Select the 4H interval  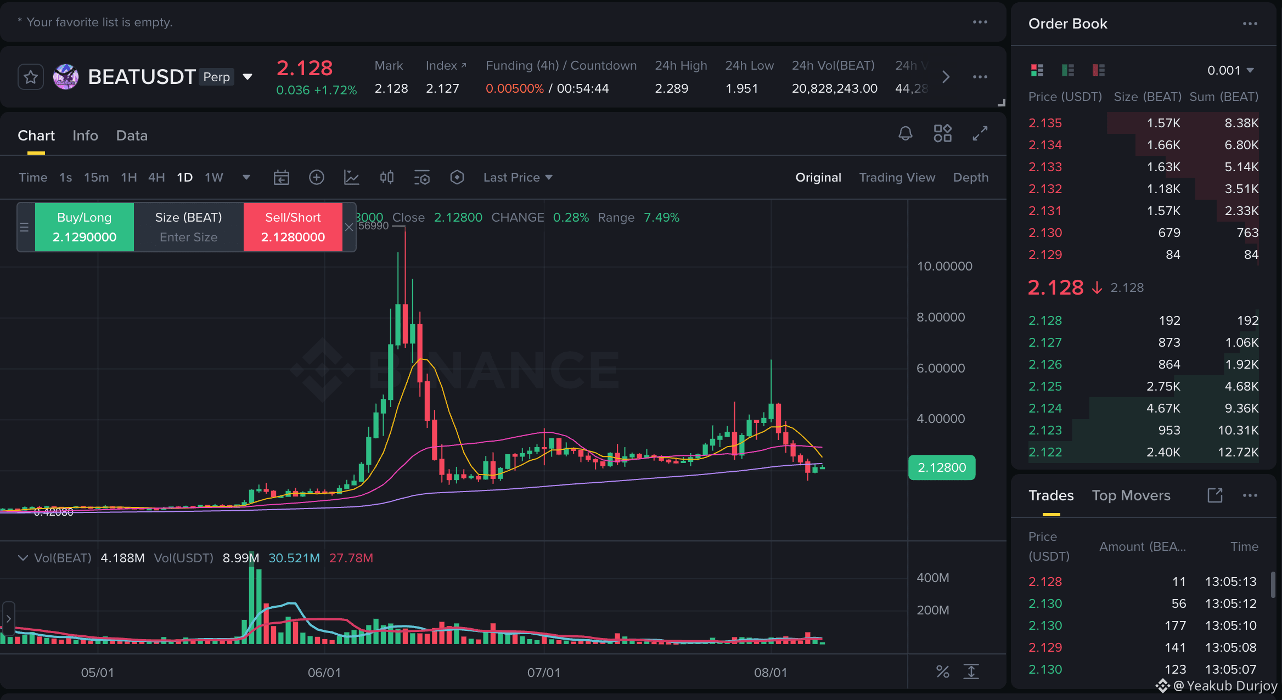[x=156, y=177]
